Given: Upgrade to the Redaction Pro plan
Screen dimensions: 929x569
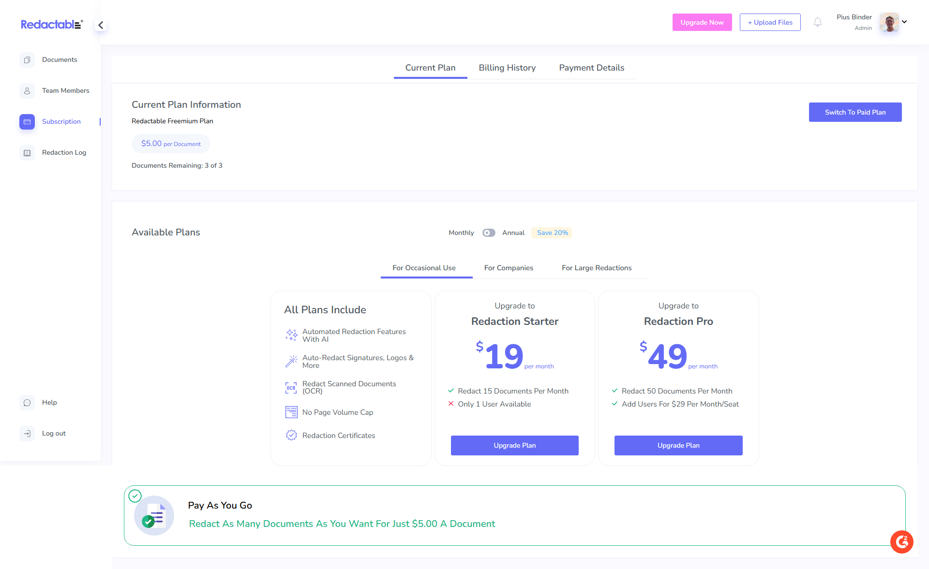Looking at the screenshot, I should click(678, 445).
